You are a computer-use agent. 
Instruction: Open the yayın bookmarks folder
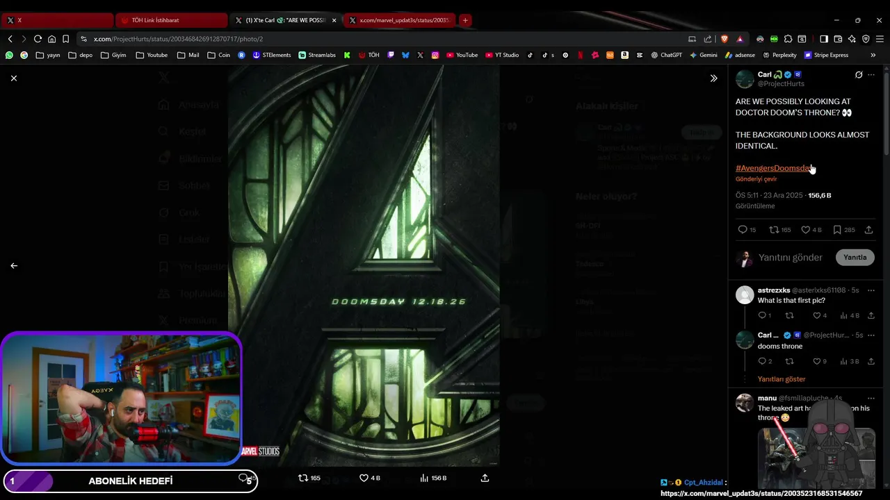48,55
